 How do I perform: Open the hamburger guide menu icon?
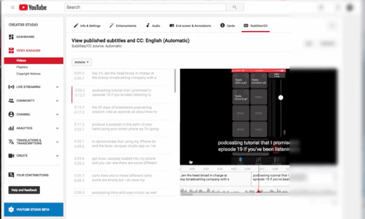pyautogui.click(x=13, y=8)
